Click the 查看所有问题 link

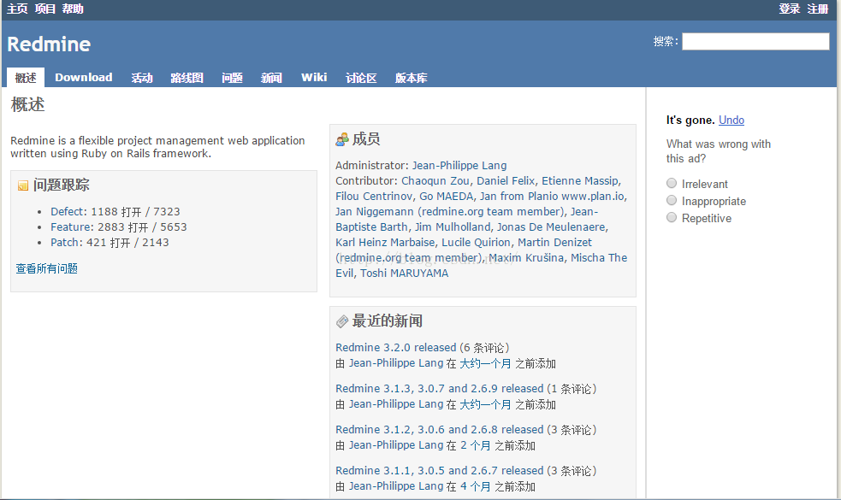click(x=47, y=268)
